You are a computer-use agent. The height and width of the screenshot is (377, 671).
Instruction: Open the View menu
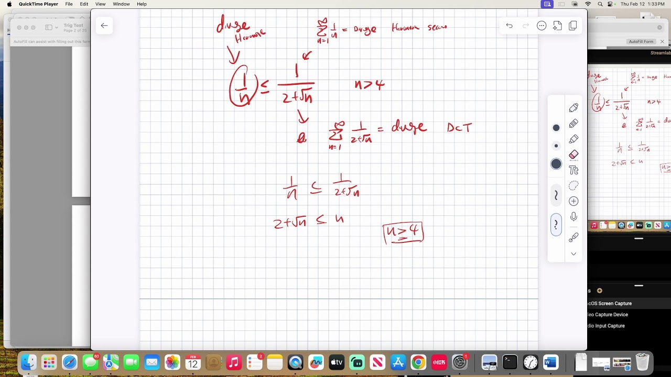click(x=100, y=4)
